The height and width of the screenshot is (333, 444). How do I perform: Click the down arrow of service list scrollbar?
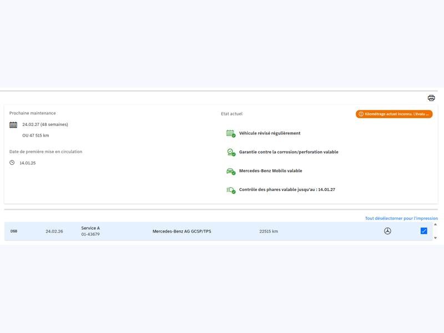435,238
